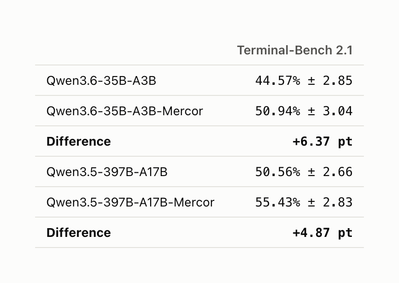Screen dimensions: 399x283
Task: Click the ± 2.66 error margin text
Action: tap(330, 172)
